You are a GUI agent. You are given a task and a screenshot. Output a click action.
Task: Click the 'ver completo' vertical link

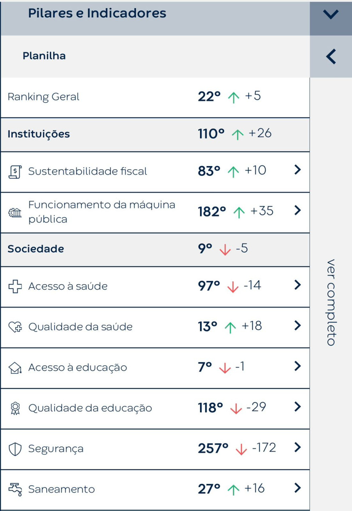point(331,302)
